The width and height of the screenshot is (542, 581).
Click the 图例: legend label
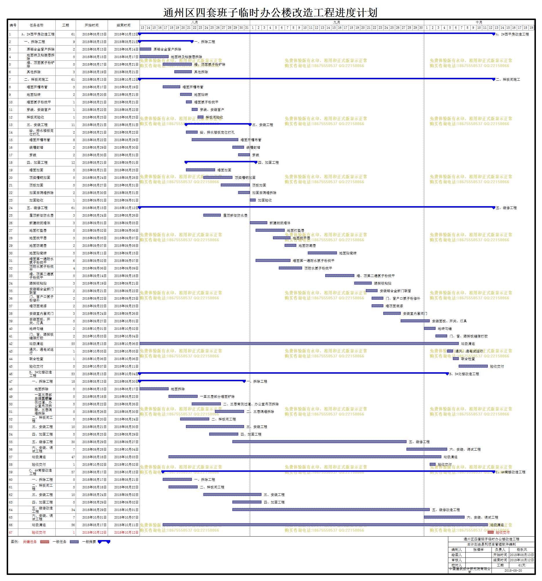point(15,542)
